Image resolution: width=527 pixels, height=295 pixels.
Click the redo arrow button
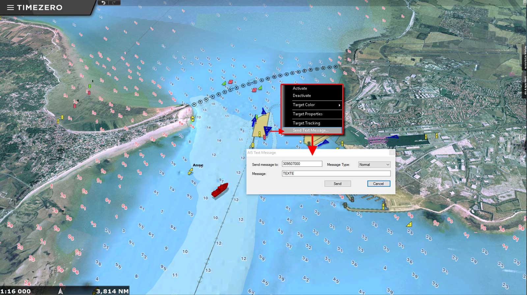[x=114, y=3]
